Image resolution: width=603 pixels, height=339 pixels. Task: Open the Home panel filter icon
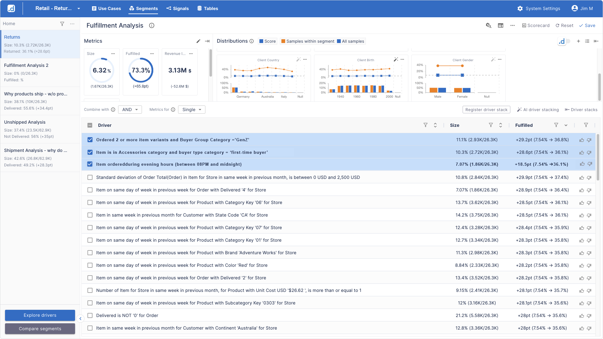pyautogui.click(x=62, y=24)
